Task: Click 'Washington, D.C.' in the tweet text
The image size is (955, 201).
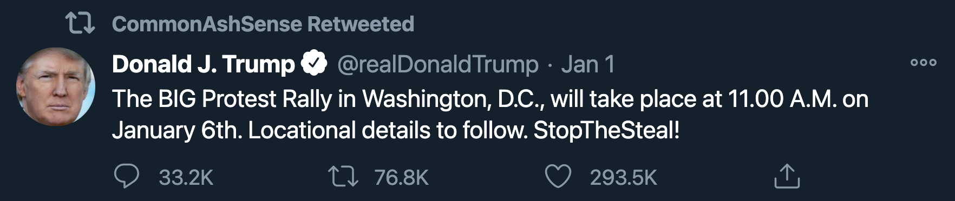Action: tap(454, 99)
